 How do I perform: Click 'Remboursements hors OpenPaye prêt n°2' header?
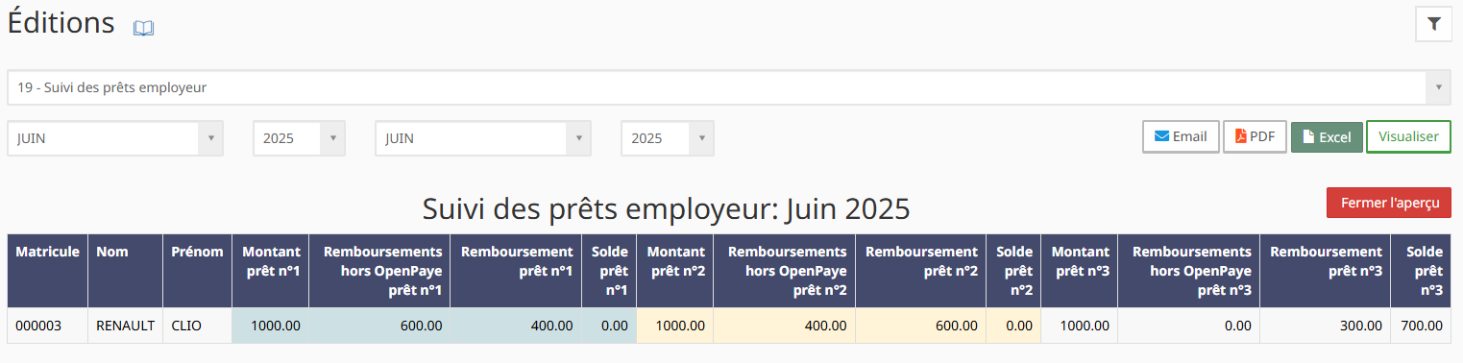[784, 270]
